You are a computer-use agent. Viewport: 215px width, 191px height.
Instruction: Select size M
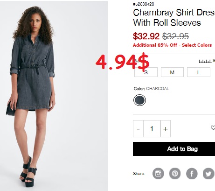[172, 72]
